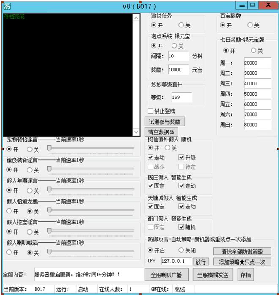This screenshot has height=295, width=279.
Task: Select 开 for 假人悟道龙腾
Action: click(x=9, y=211)
